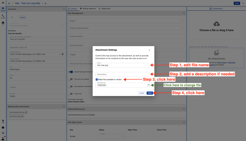Click the TL avatar circle

point(12,17)
